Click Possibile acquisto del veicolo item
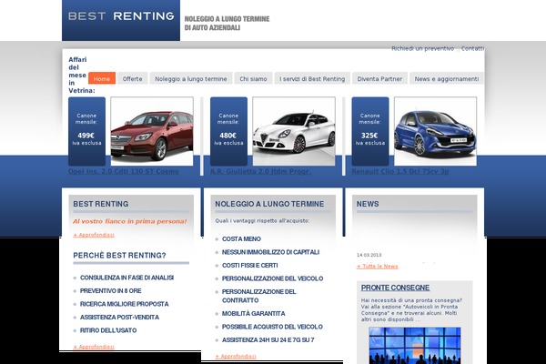Image resolution: width=546 pixels, height=364 pixels. pyautogui.click(x=272, y=327)
